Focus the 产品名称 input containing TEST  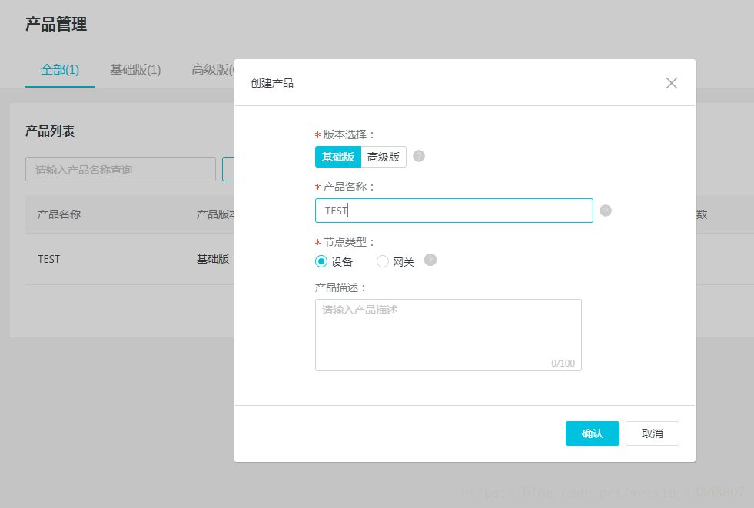453,211
